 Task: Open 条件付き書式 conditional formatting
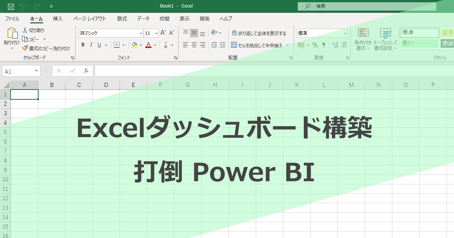click(363, 39)
